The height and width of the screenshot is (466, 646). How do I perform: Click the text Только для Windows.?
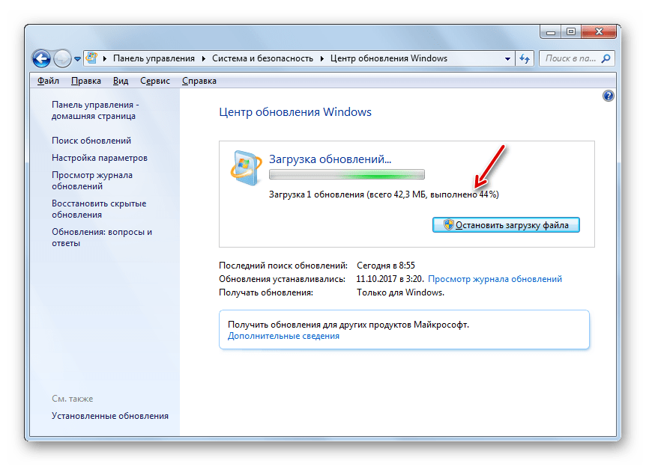click(400, 292)
